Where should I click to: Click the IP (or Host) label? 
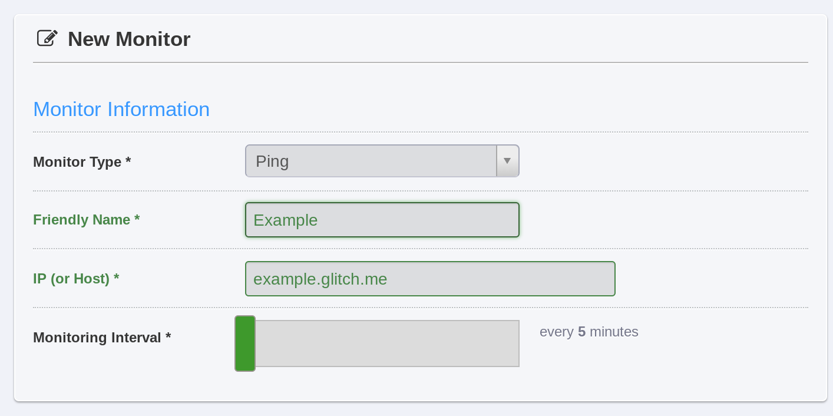coord(71,279)
